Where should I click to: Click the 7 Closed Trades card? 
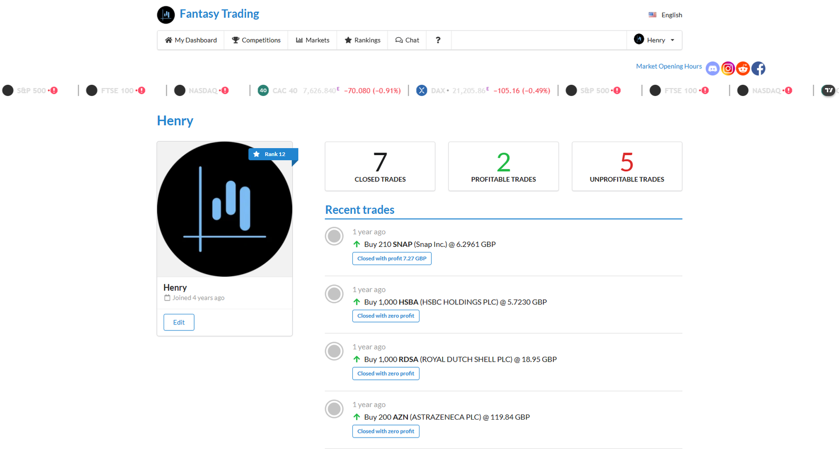click(x=380, y=166)
